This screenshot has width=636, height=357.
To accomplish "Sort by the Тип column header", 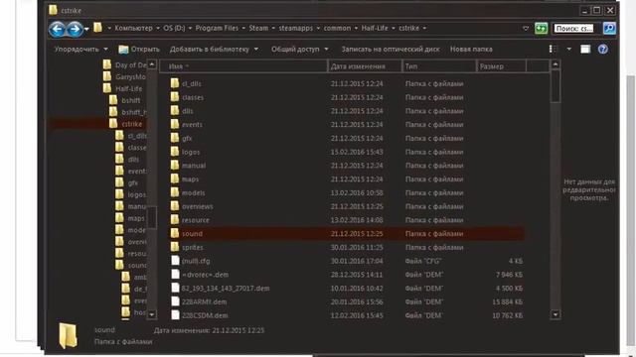I will (x=439, y=66).
